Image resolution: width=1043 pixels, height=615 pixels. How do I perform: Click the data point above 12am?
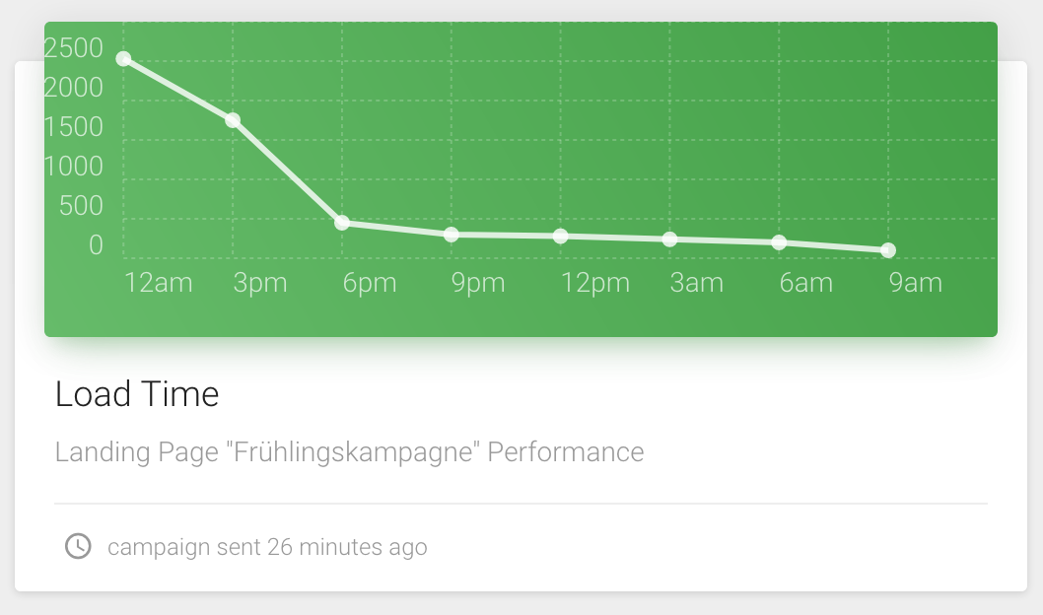point(123,58)
